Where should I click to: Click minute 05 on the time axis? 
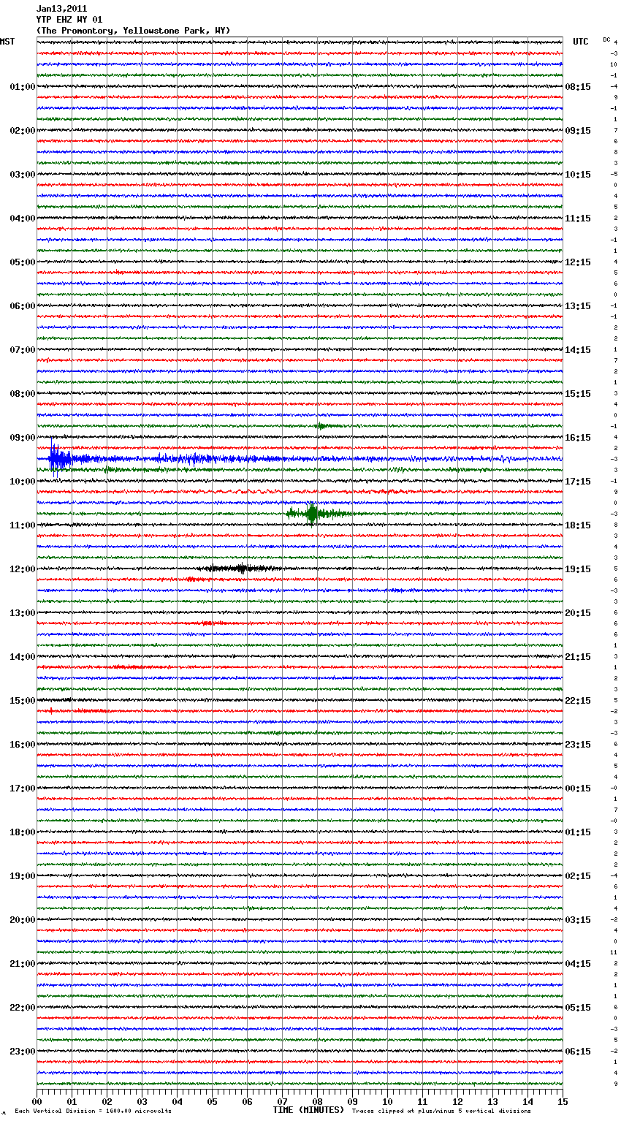tap(213, 1101)
